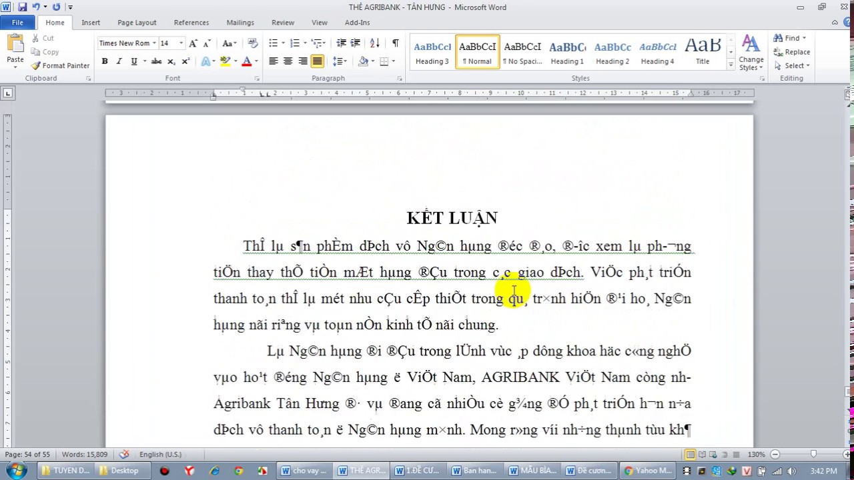The image size is (854, 480).
Task: Switch to the Mailings ribbon tab
Action: [240, 22]
